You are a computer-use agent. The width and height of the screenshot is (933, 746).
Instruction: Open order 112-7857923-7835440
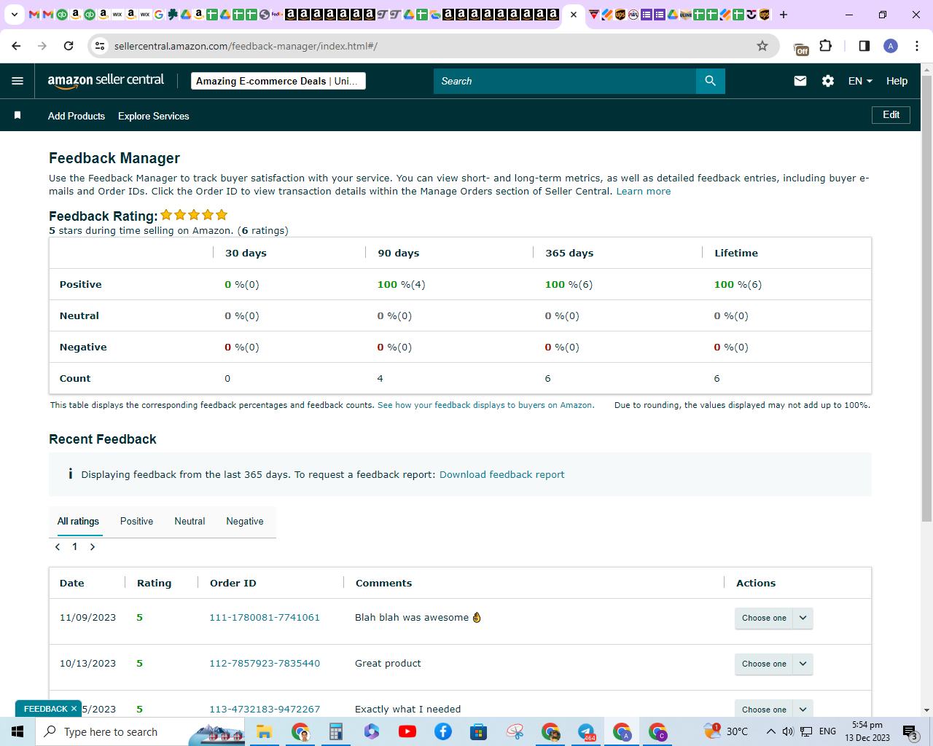click(265, 664)
